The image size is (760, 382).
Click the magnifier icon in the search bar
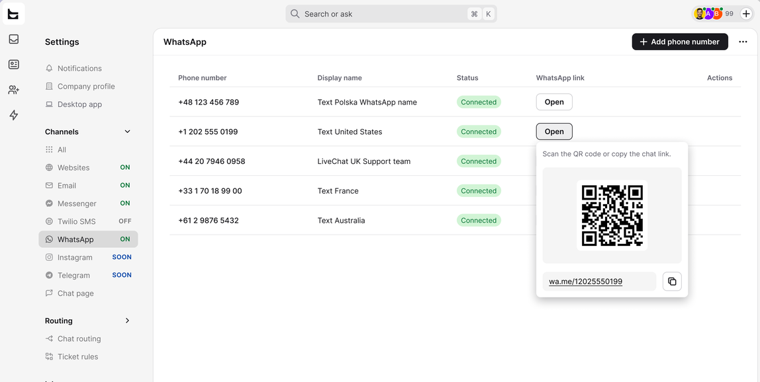point(295,14)
